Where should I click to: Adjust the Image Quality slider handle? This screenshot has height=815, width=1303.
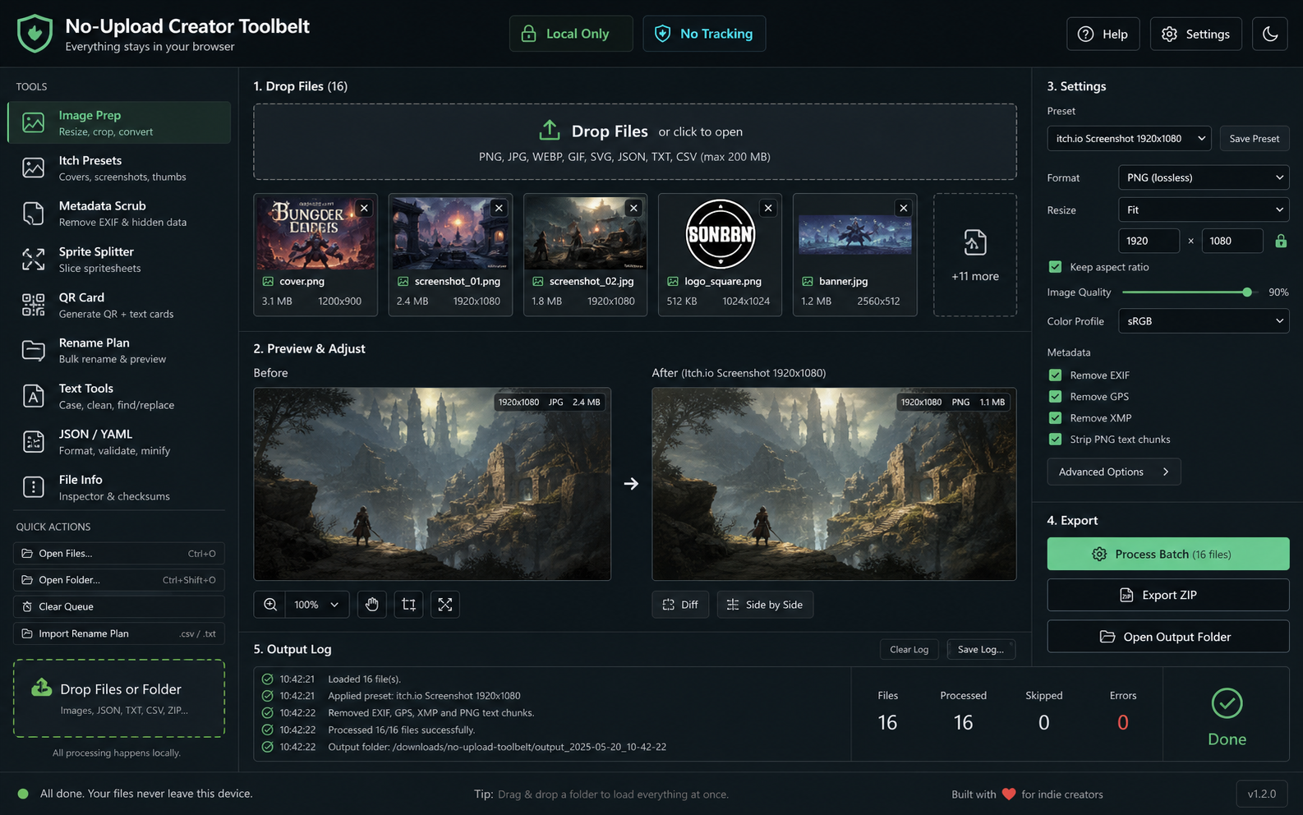tap(1247, 292)
